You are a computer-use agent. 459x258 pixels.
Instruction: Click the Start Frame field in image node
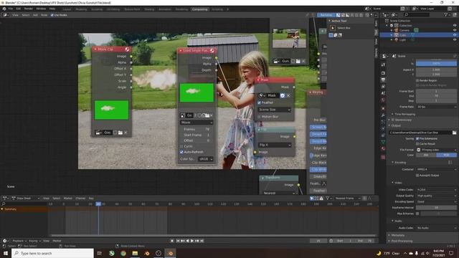point(196,135)
